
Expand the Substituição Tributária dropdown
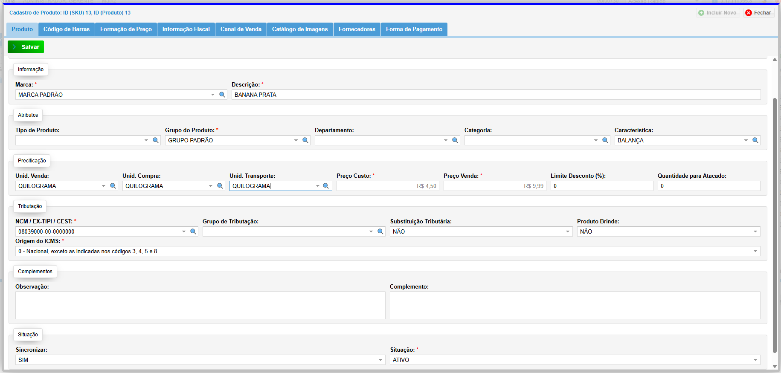pyautogui.click(x=567, y=231)
